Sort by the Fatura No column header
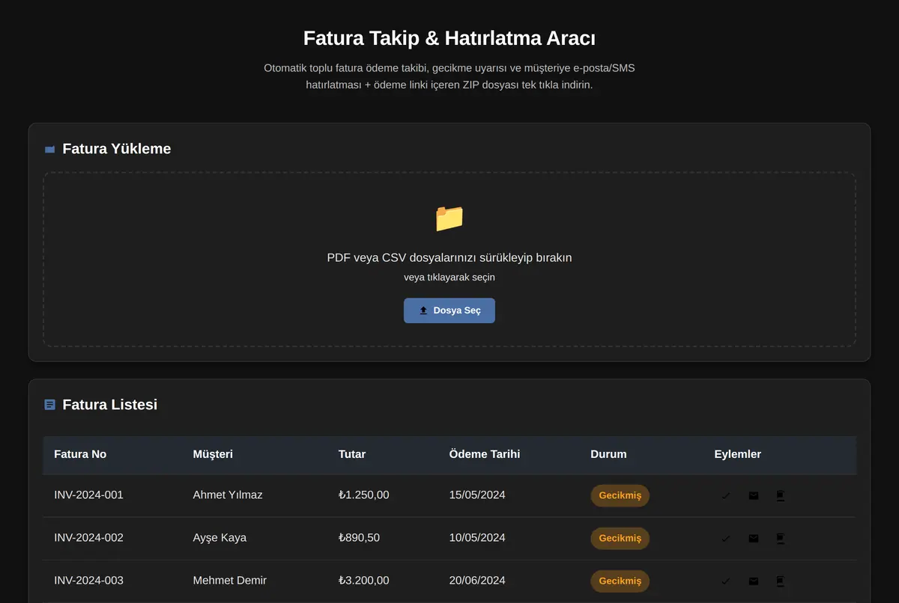The width and height of the screenshot is (899, 603). coord(80,454)
